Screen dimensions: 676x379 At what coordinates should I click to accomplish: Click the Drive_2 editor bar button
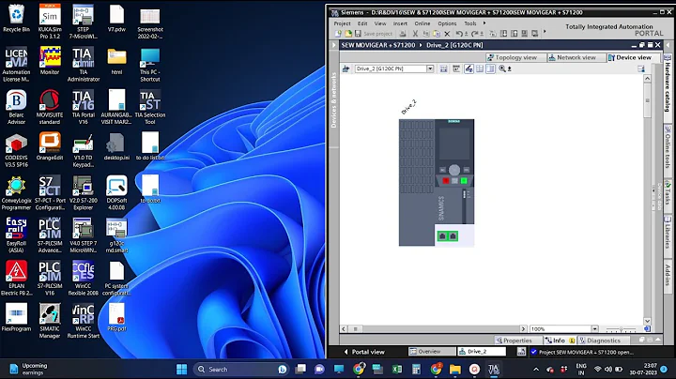coord(482,352)
